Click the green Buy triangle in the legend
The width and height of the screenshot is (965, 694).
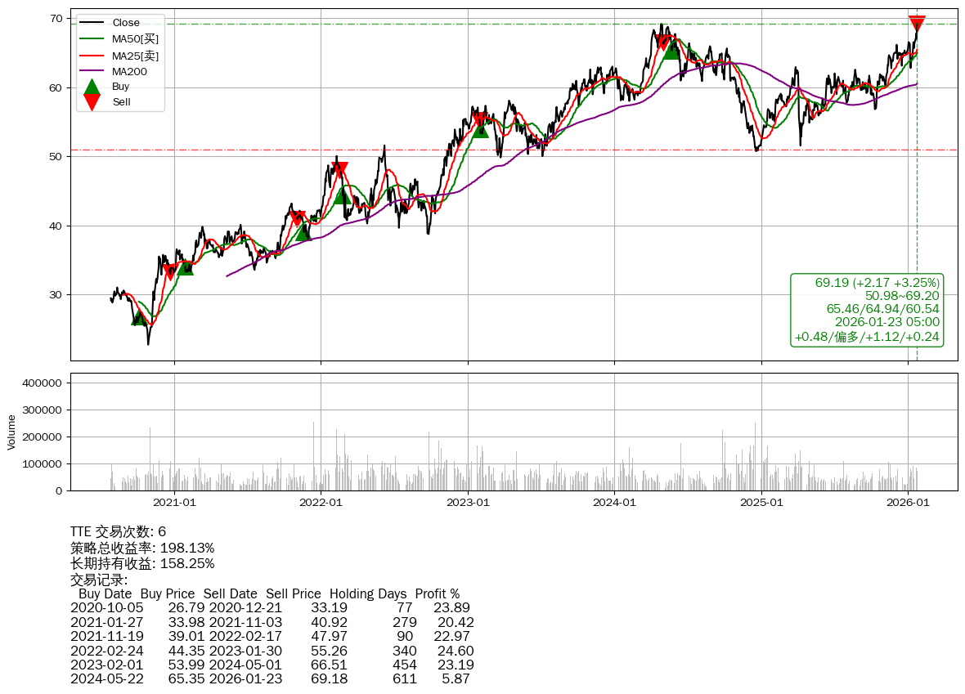point(92,87)
